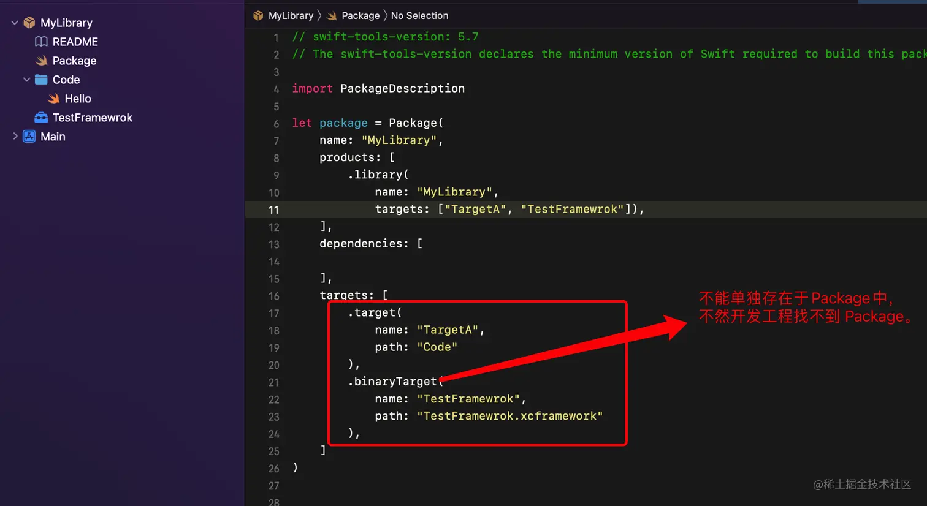
Task: Click the "MyLibrary" string on line 10
Action: [x=454, y=192]
